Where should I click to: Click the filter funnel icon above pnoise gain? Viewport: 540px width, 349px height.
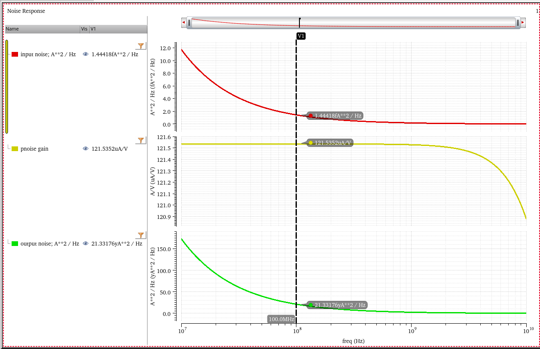[140, 140]
